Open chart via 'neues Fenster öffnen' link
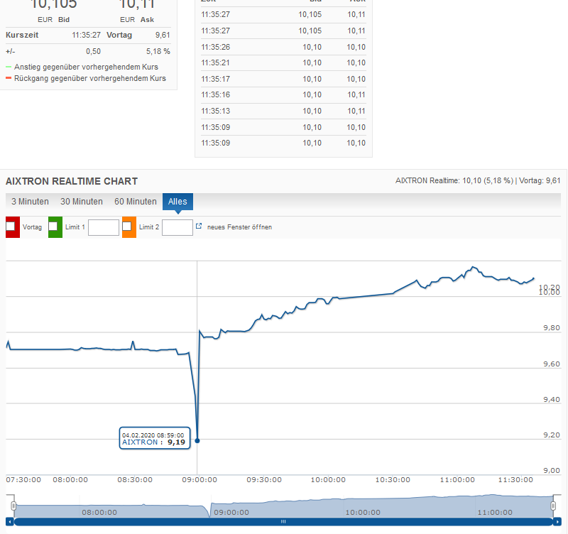The height and width of the screenshot is (534, 568). 239,227
